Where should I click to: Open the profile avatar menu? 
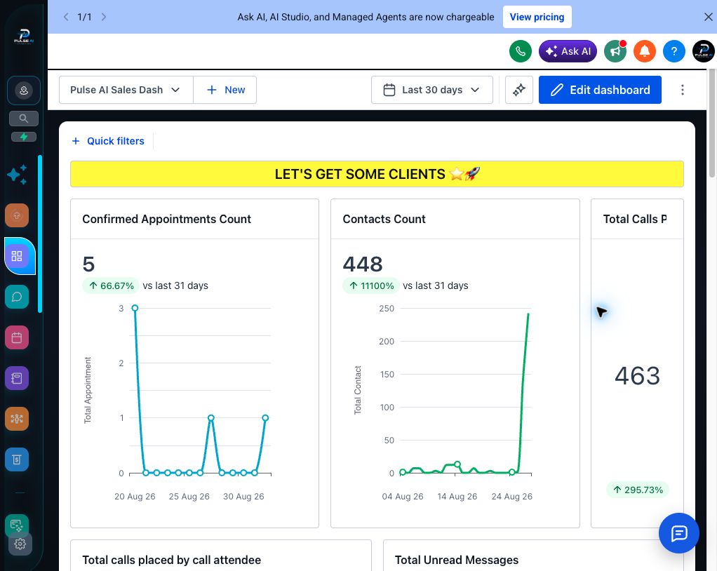click(x=703, y=51)
